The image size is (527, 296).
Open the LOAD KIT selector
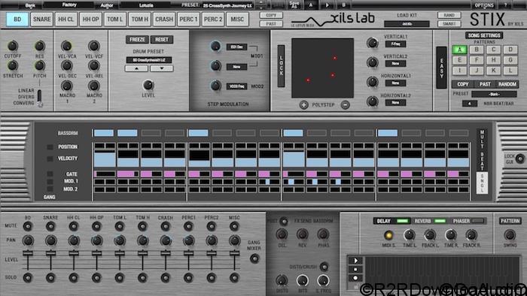[x=407, y=24]
